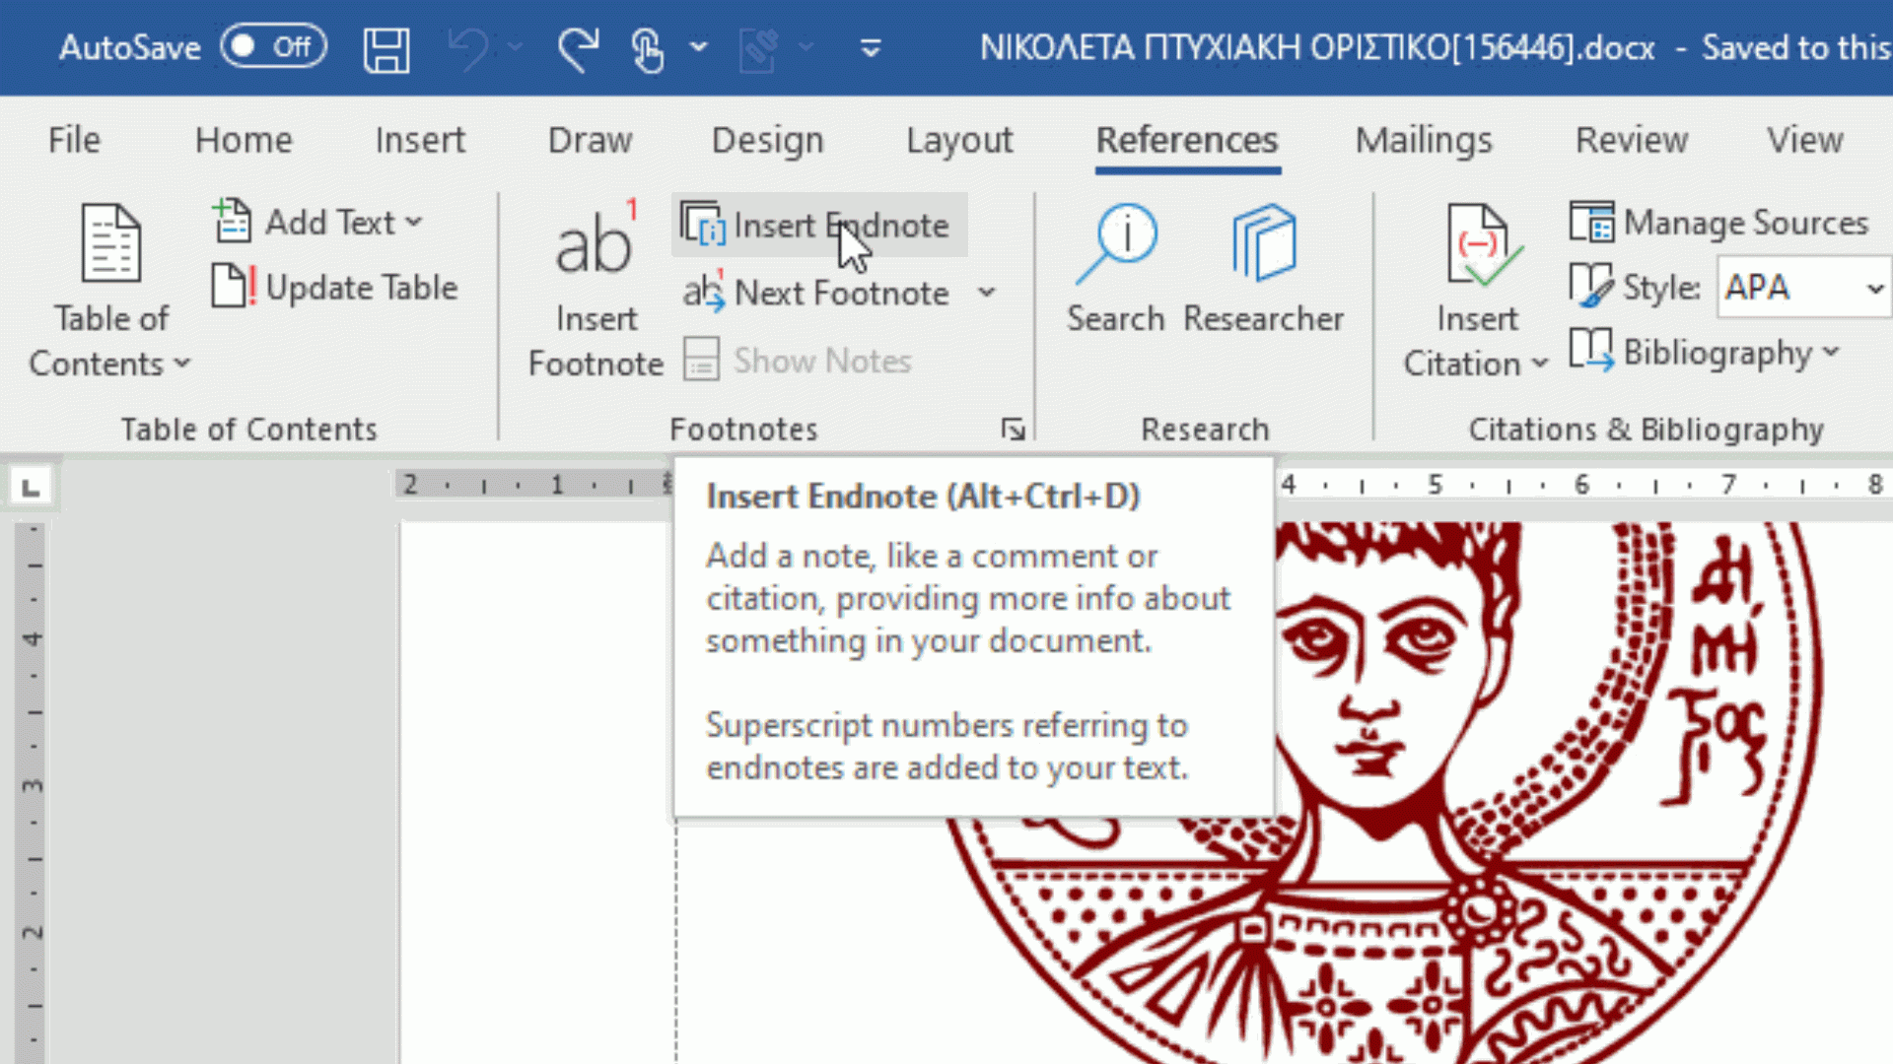Switch to the Layout tab
The height and width of the screenshot is (1064, 1893).
click(959, 140)
